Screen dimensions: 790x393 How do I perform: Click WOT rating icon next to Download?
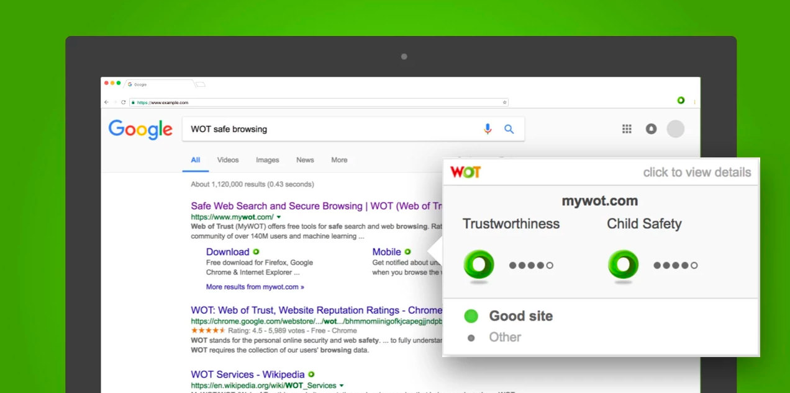click(256, 252)
